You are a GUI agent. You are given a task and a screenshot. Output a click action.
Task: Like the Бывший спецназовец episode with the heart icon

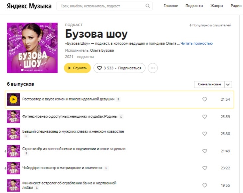[x=205, y=134]
